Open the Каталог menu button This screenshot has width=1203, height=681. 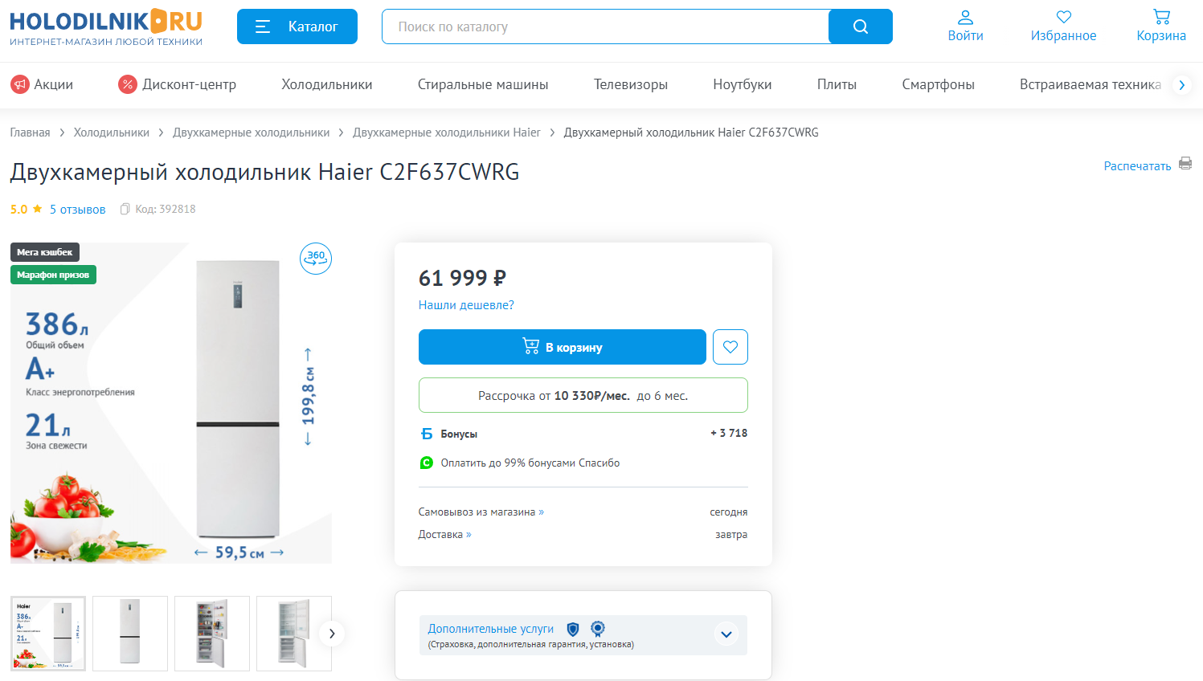[297, 27]
